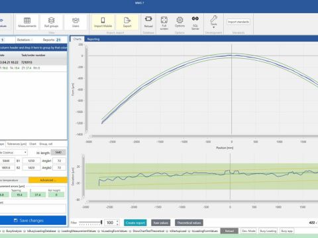Toggle ShowChartTestTheoretical indicator
This screenshot has height=238, width=318.
coord(146,231)
